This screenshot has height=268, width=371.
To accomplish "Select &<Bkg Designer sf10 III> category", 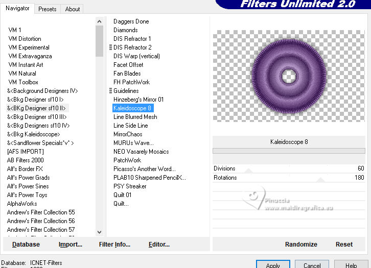I will (x=37, y=117).
